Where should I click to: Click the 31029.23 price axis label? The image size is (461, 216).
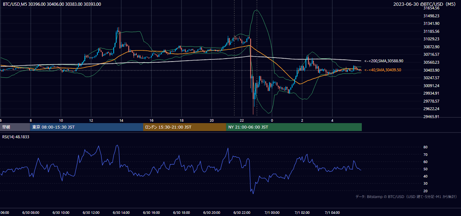pos(431,39)
